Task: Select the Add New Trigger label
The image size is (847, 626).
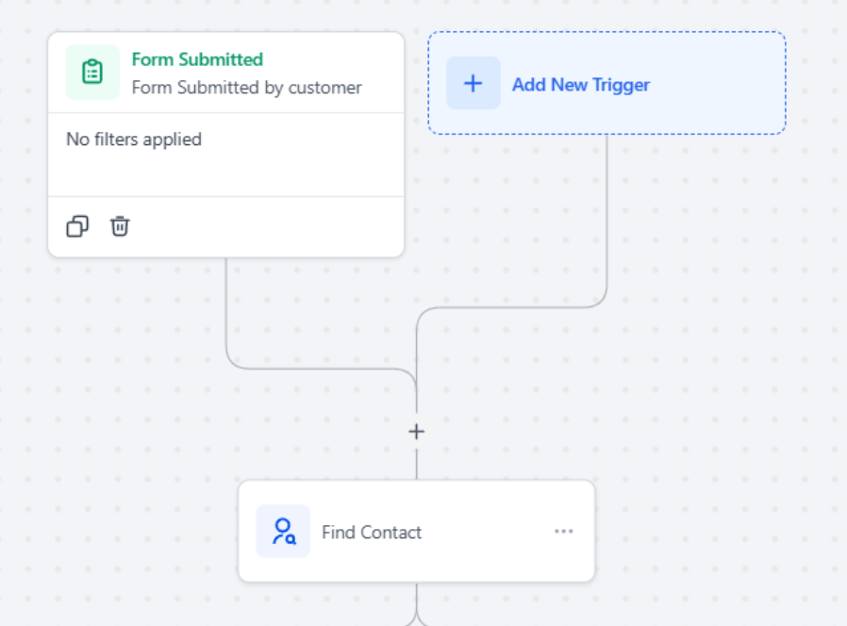Action: (580, 85)
